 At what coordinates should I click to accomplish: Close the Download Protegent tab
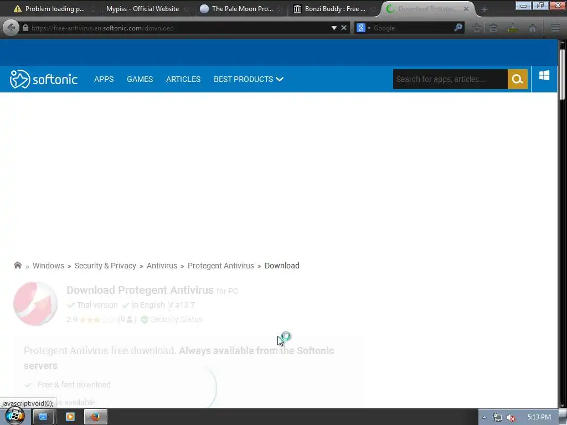466,9
